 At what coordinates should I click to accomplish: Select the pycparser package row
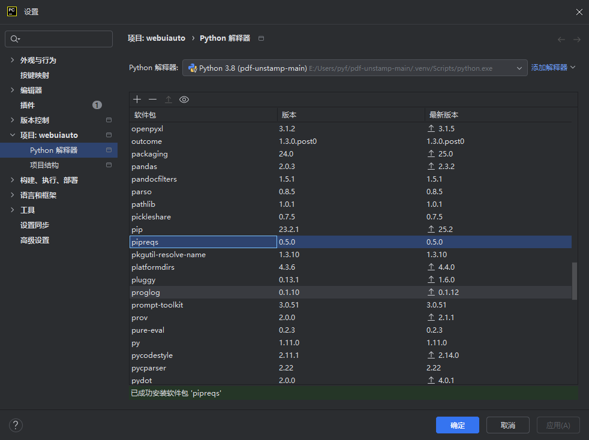point(350,368)
